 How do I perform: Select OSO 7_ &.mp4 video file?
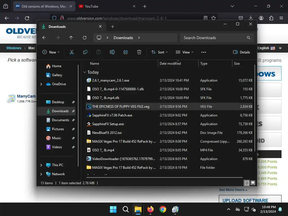click(169, 150)
